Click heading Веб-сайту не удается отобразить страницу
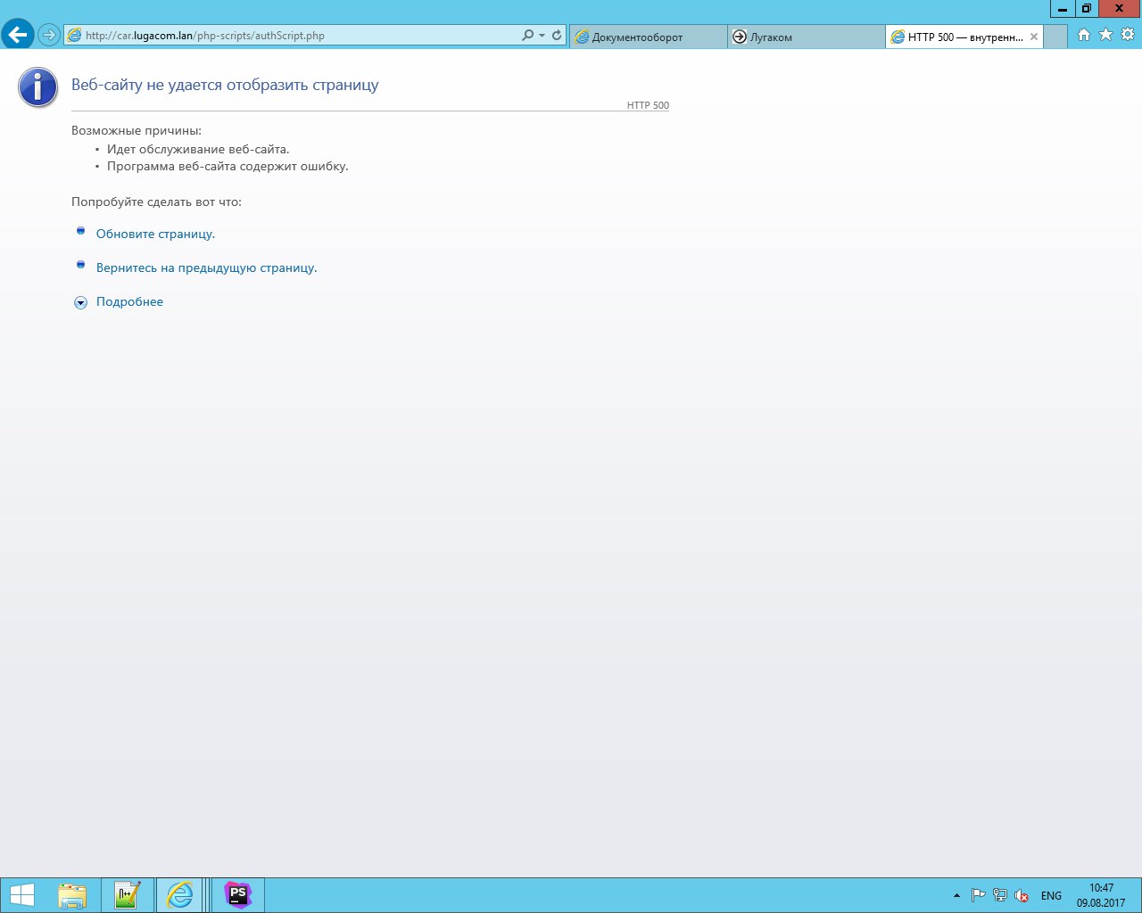The image size is (1142, 913). 225,85
